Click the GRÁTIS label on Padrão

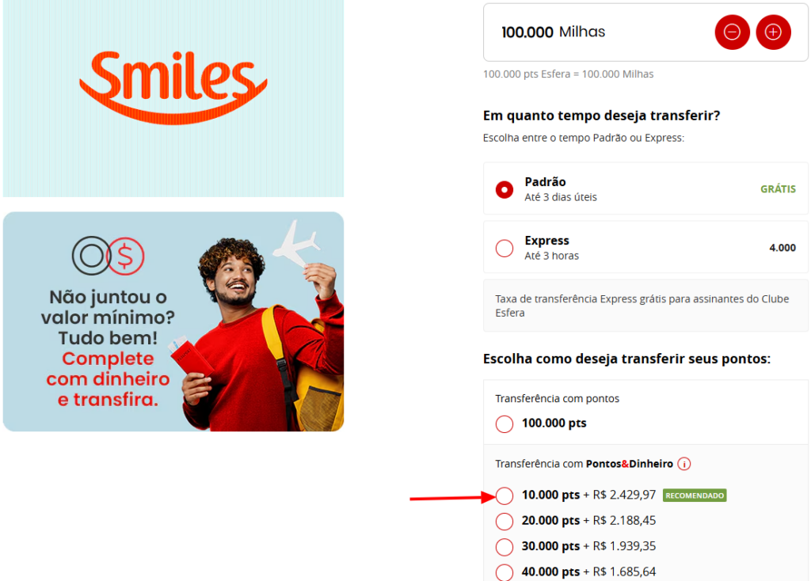[778, 189]
